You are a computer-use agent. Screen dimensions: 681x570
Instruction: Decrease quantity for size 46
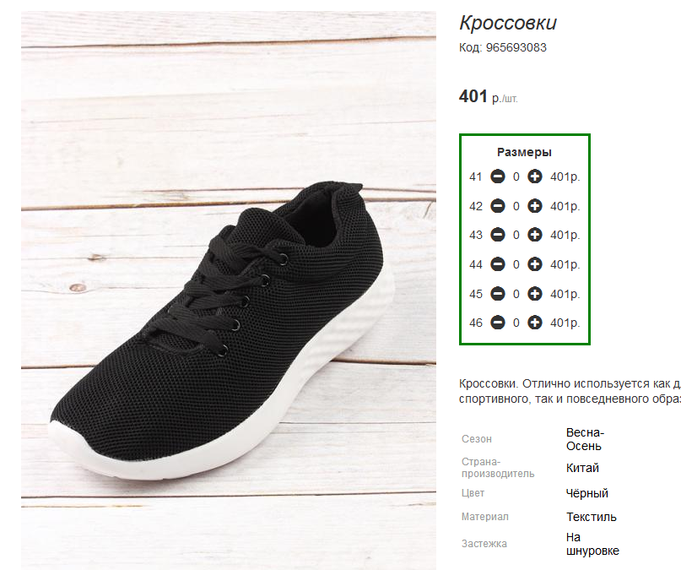498,323
